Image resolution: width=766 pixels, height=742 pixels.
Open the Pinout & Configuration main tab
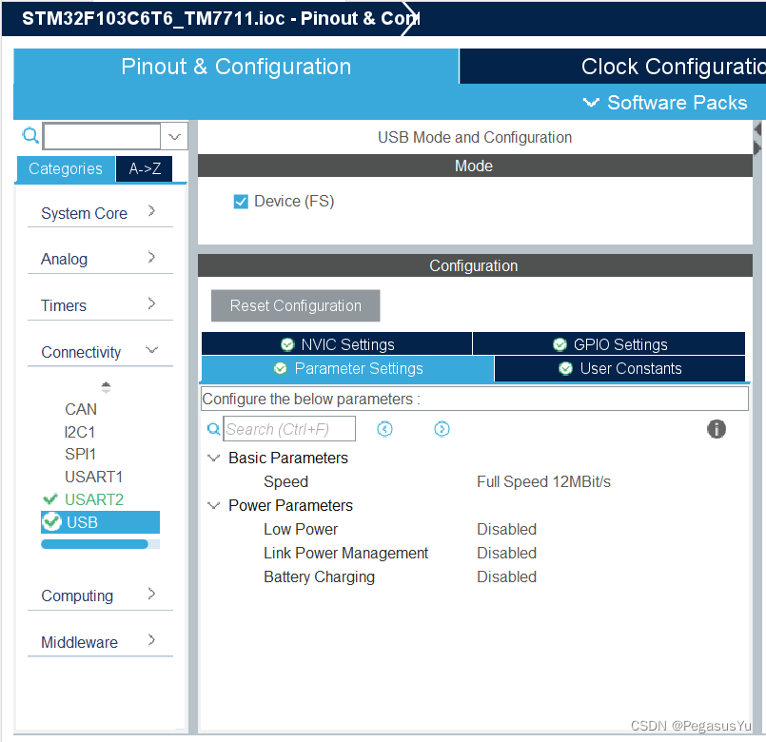click(x=236, y=67)
